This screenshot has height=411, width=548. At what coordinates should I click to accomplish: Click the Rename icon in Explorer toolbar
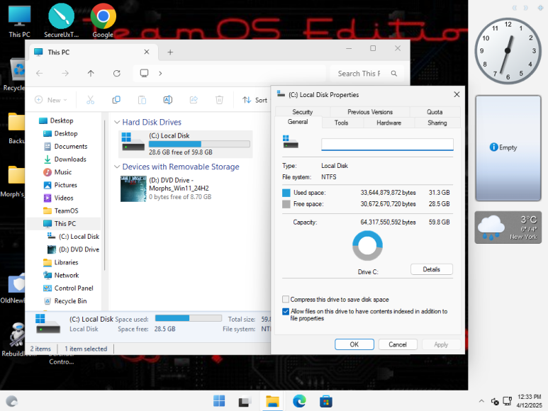(168, 100)
